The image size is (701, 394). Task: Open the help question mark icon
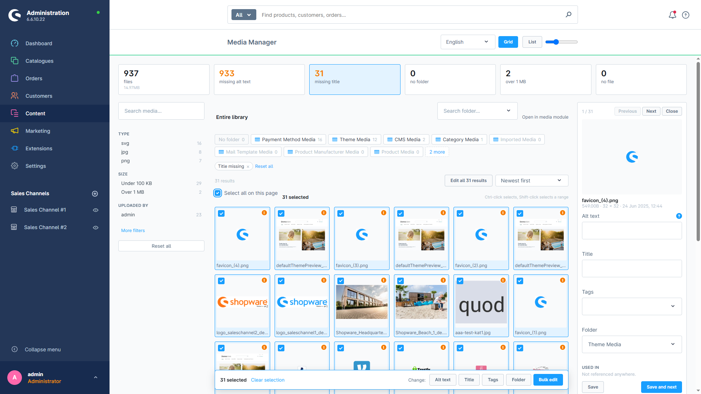[x=686, y=15]
